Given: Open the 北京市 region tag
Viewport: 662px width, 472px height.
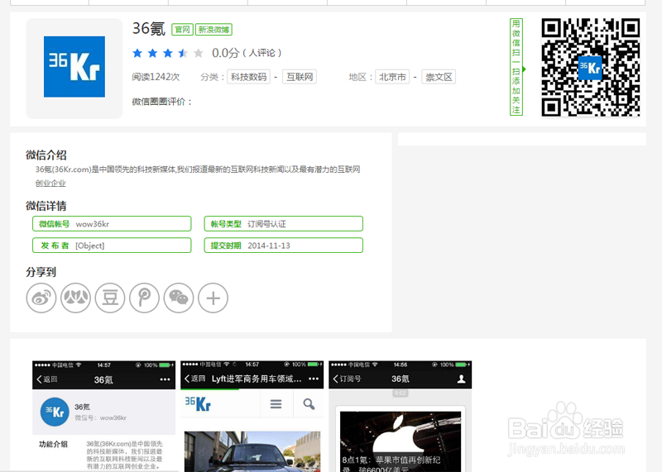Looking at the screenshot, I should tap(392, 77).
